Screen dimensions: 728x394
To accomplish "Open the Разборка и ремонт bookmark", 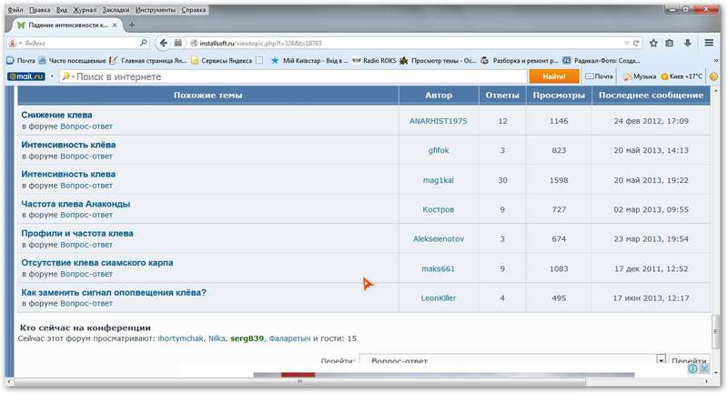I will (x=520, y=60).
